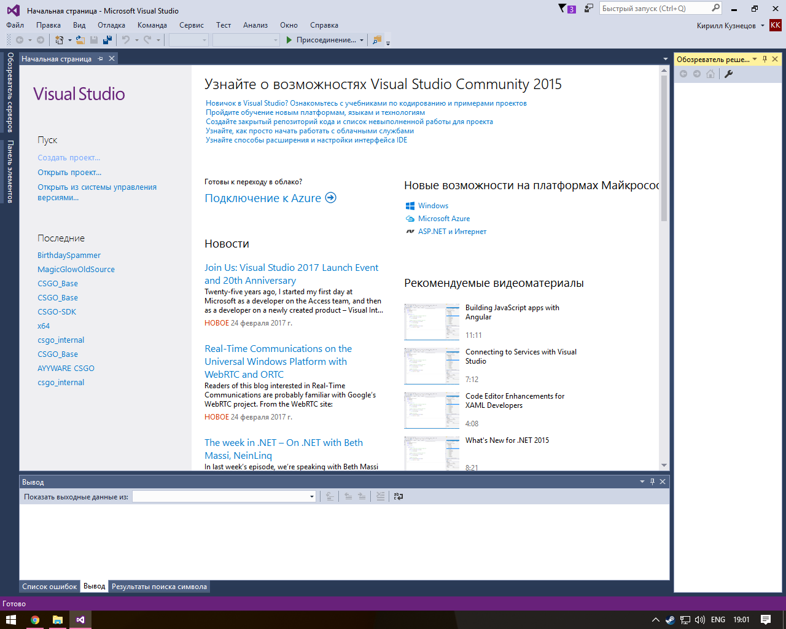786x629 pixels.
Task: Open the Панель элементов side tab
Action: pos(10,171)
